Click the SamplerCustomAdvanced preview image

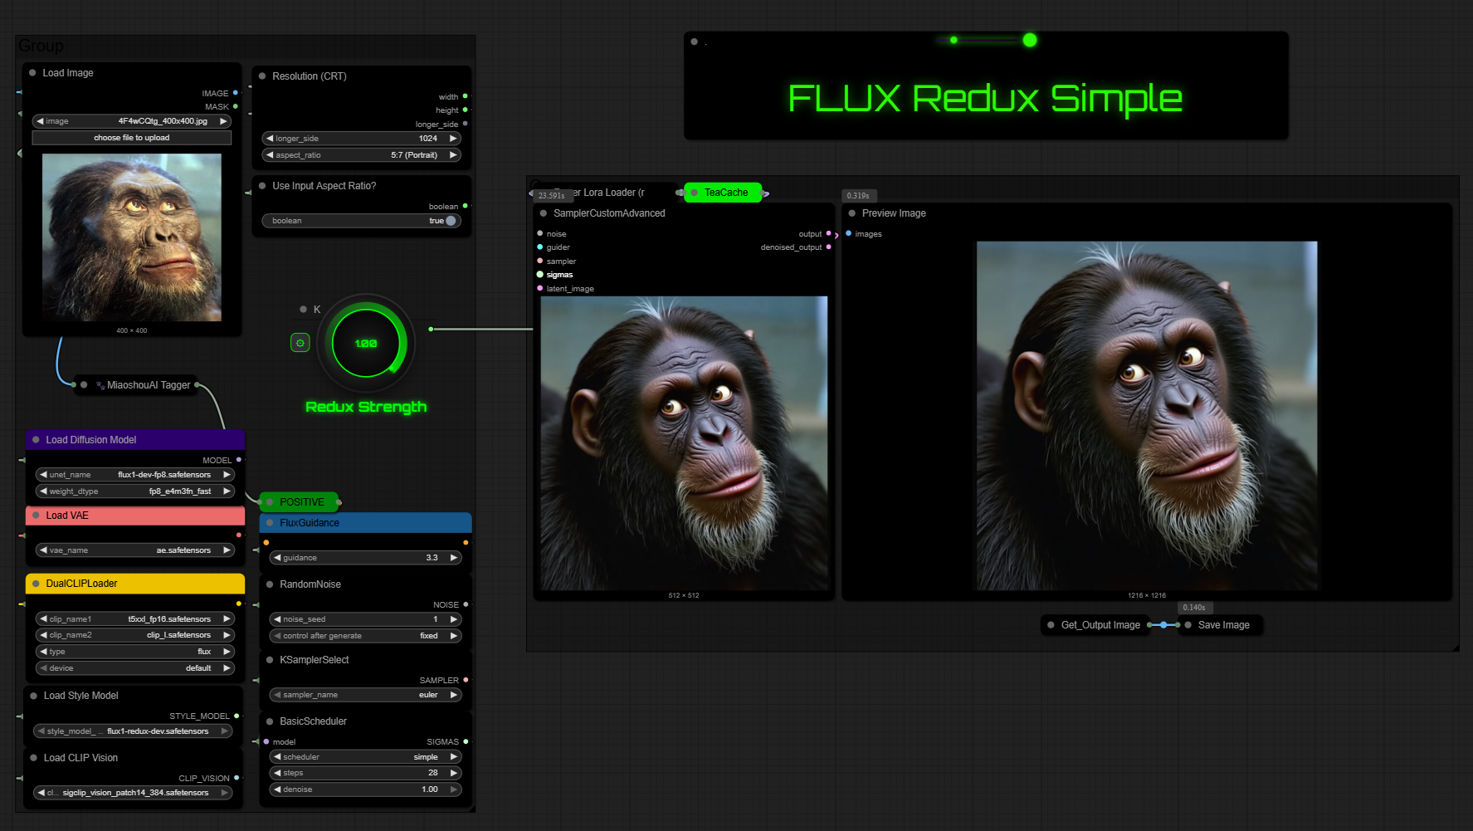point(684,443)
